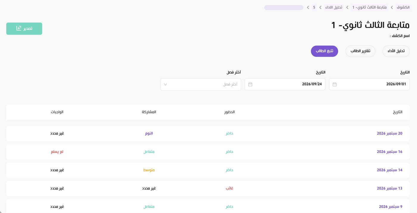Viewport: 417px width, 213px height.
Task: Click breadcrumb item 5
Action: click(x=314, y=7)
